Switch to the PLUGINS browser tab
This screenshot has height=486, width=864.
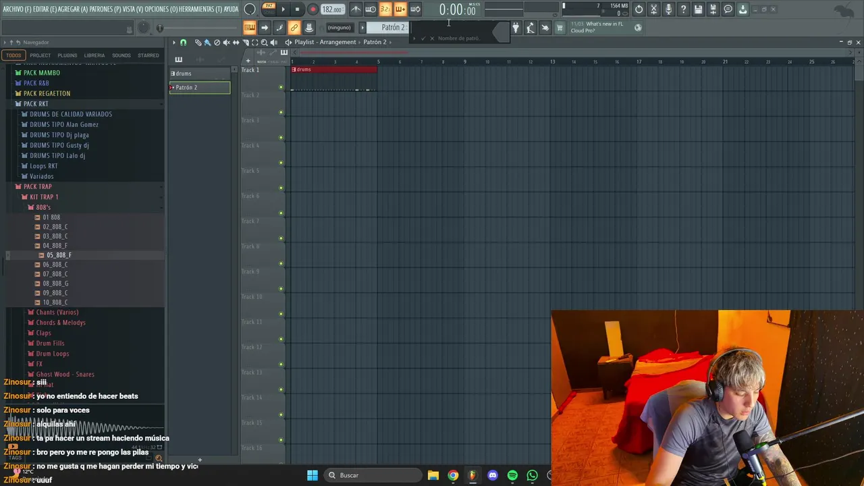click(67, 55)
